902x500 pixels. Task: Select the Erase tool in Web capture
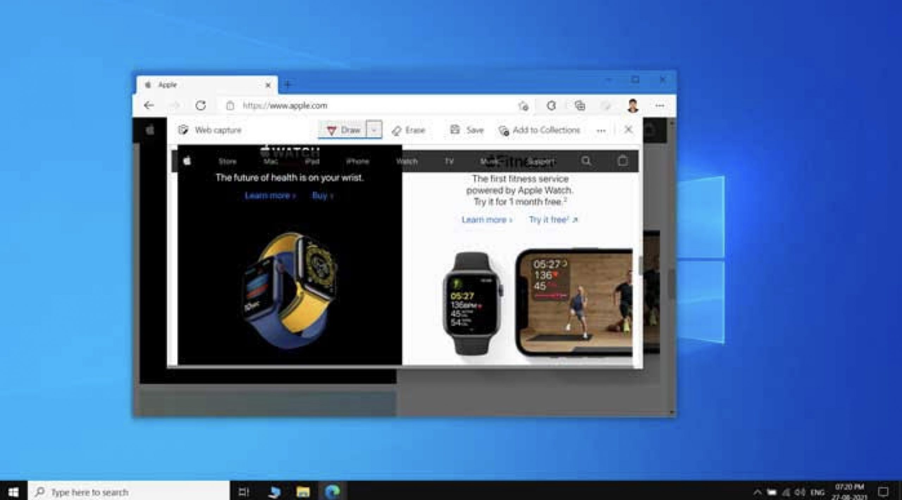(409, 130)
